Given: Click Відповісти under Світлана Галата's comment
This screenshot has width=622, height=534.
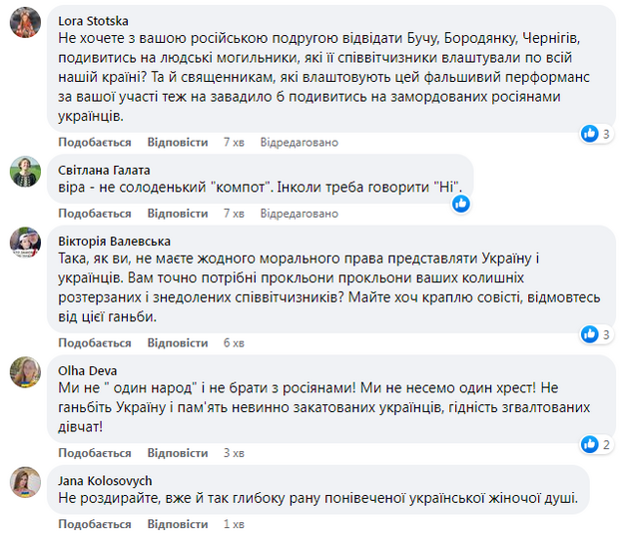Looking at the screenshot, I should 177,214.
